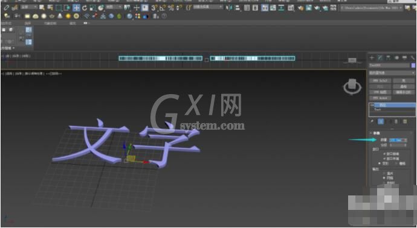Toggle the Window/Crossing selection icon
The width and height of the screenshot is (417, 228).
pos(66,8)
